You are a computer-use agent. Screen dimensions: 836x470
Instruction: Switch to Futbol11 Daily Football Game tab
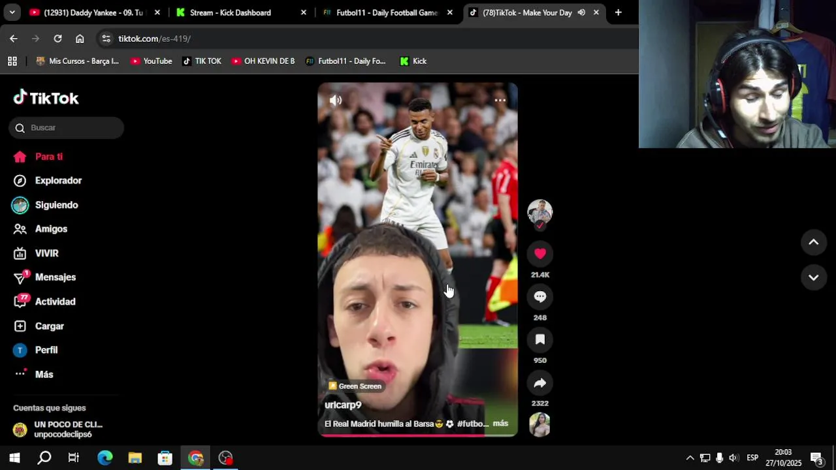(x=387, y=12)
